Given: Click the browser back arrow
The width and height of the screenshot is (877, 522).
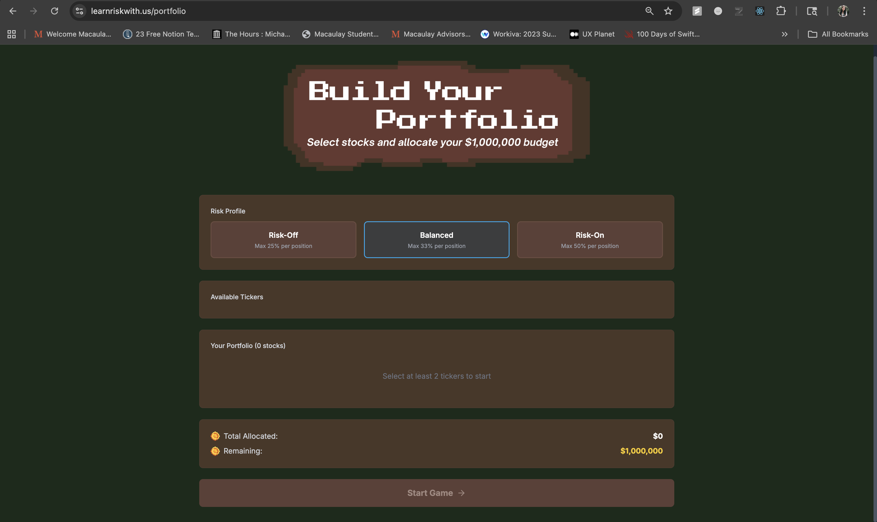Looking at the screenshot, I should click(13, 11).
